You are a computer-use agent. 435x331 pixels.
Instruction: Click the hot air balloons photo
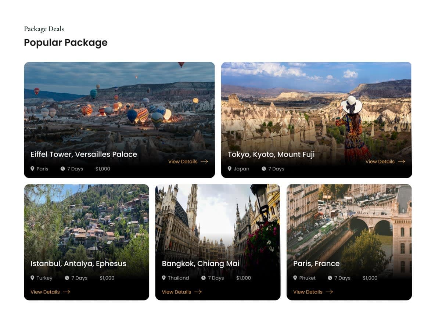point(119,105)
